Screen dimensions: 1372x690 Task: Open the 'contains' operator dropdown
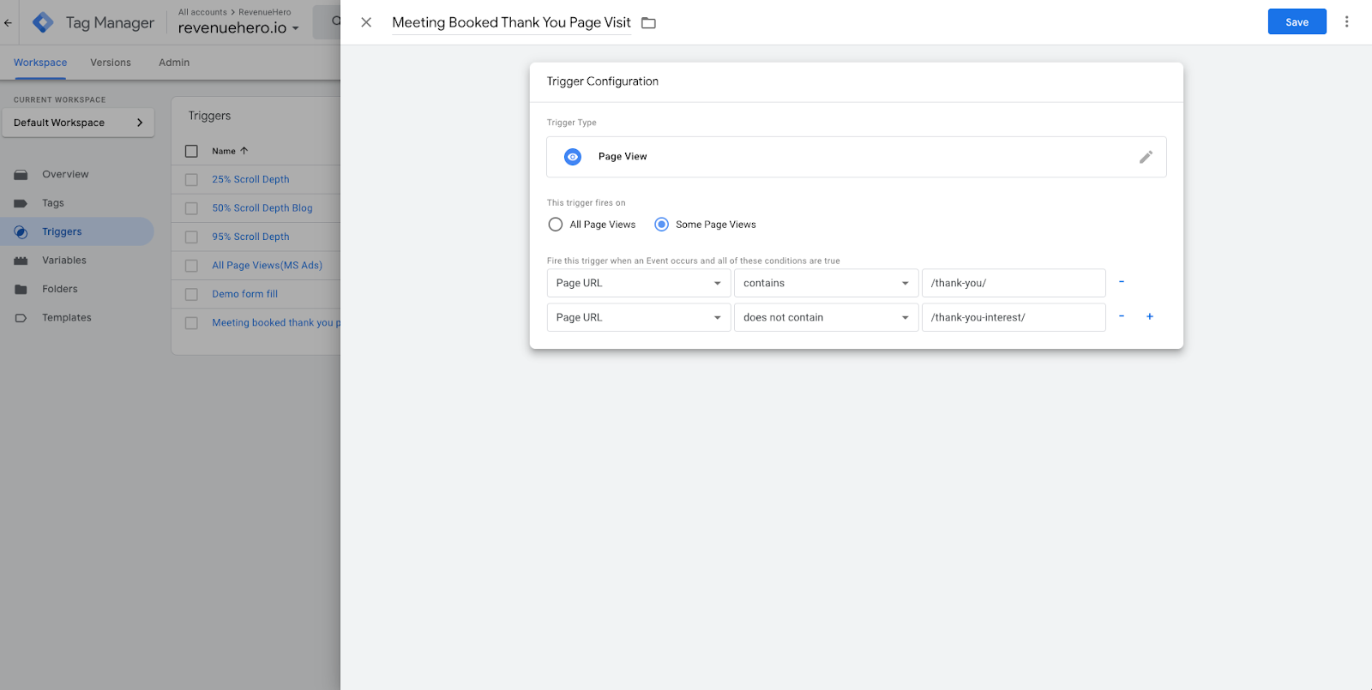826,283
